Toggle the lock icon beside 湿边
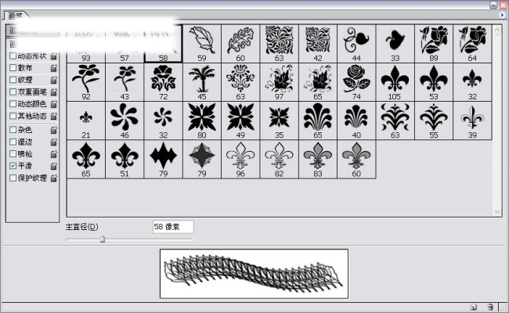Viewport: 509px width, 313px height. [54, 142]
